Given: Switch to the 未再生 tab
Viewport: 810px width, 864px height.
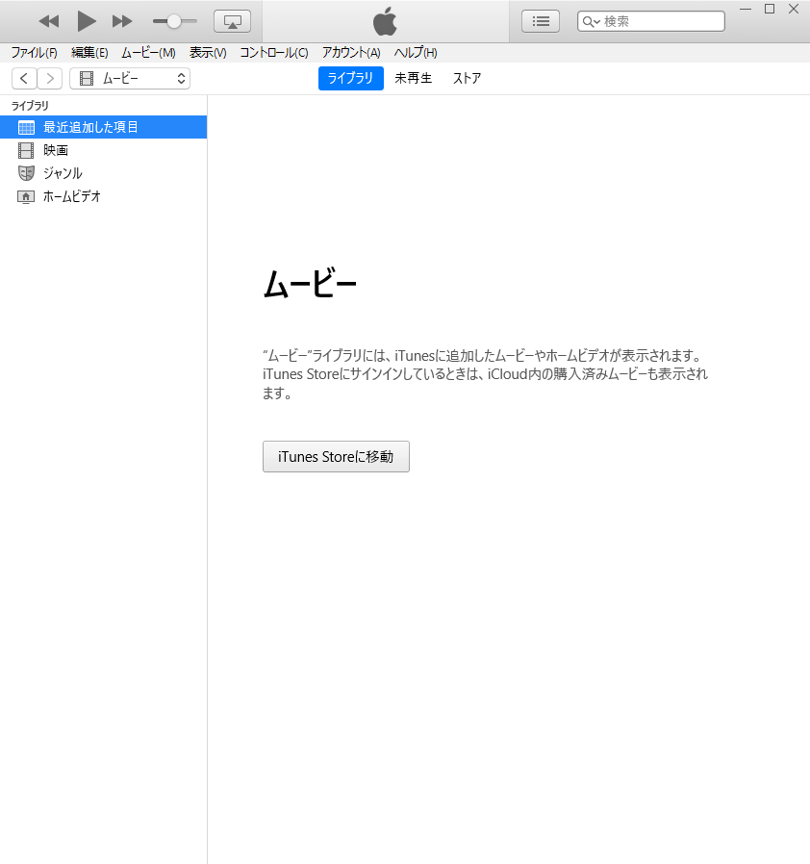Looking at the screenshot, I should click(x=414, y=78).
